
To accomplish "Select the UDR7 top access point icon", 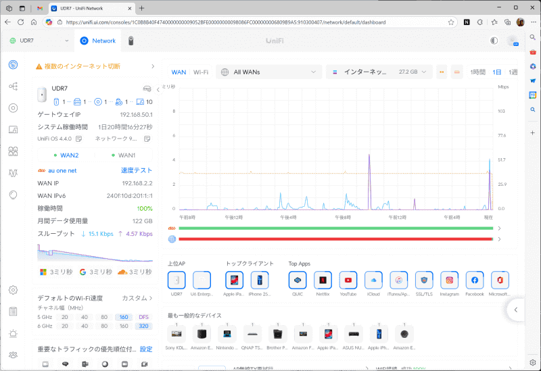I will click(x=177, y=280).
